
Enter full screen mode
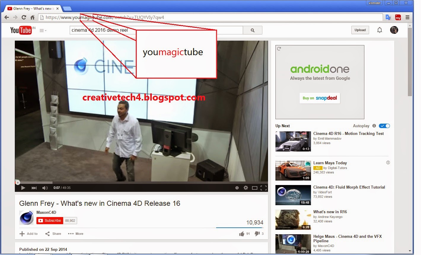(264, 188)
